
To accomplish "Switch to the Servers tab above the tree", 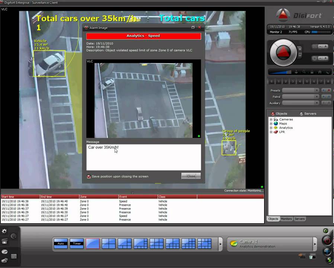I will click(308, 114).
